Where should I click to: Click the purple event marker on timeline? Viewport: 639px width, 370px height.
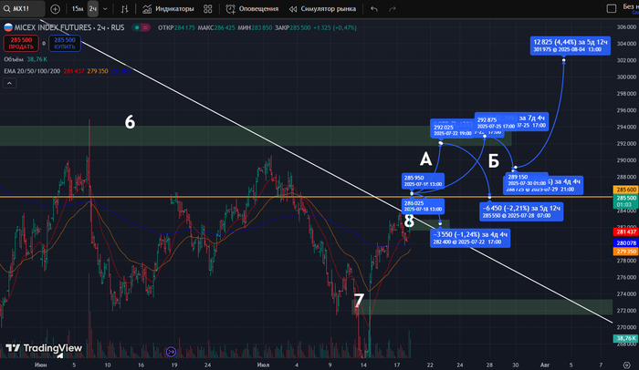[171, 352]
